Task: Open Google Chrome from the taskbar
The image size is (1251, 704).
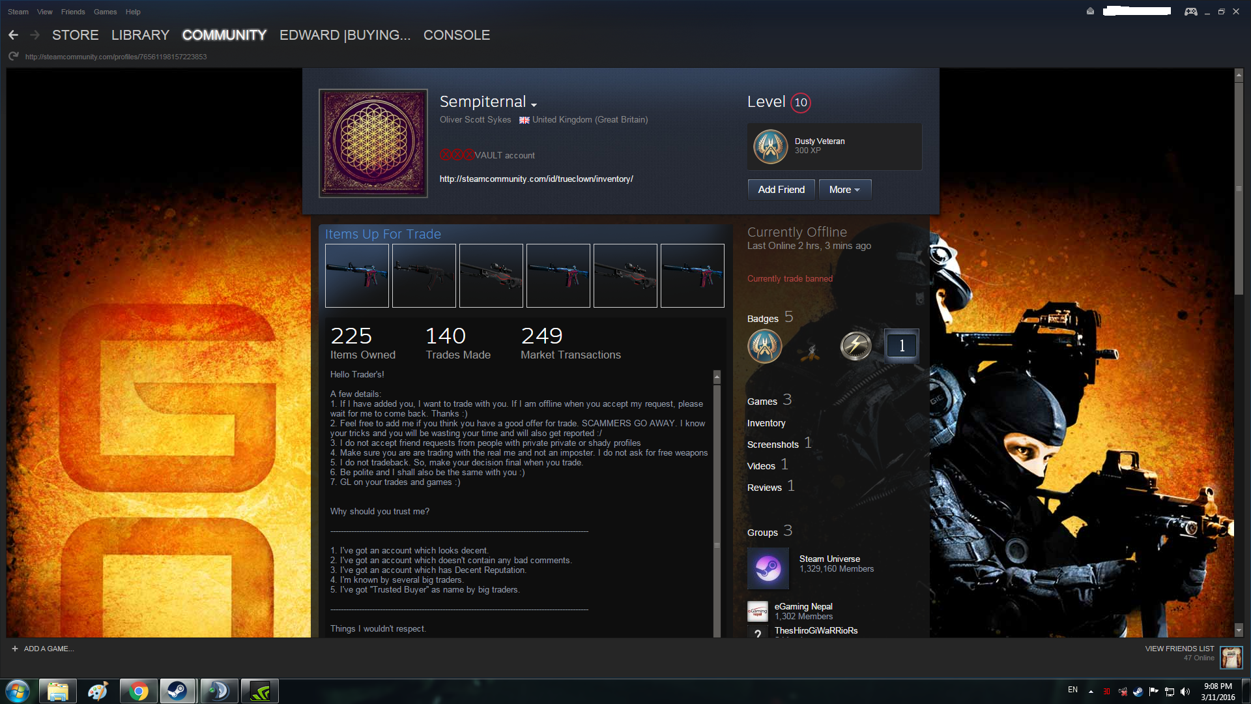Action: tap(138, 691)
